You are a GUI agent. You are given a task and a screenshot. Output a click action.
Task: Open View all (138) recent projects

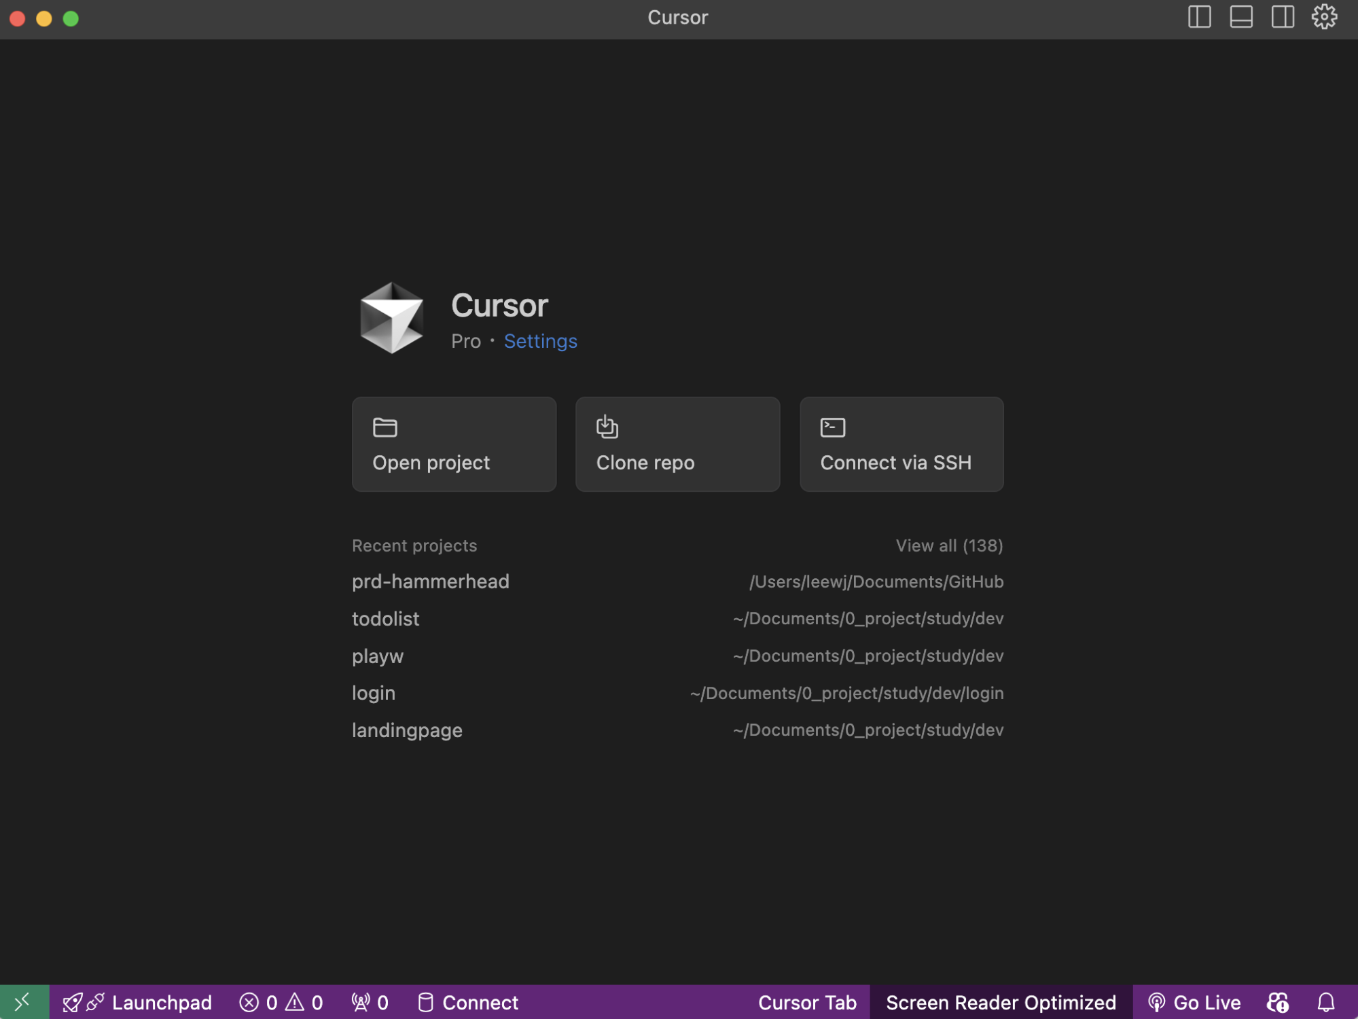pyautogui.click(x=949, y=546)
